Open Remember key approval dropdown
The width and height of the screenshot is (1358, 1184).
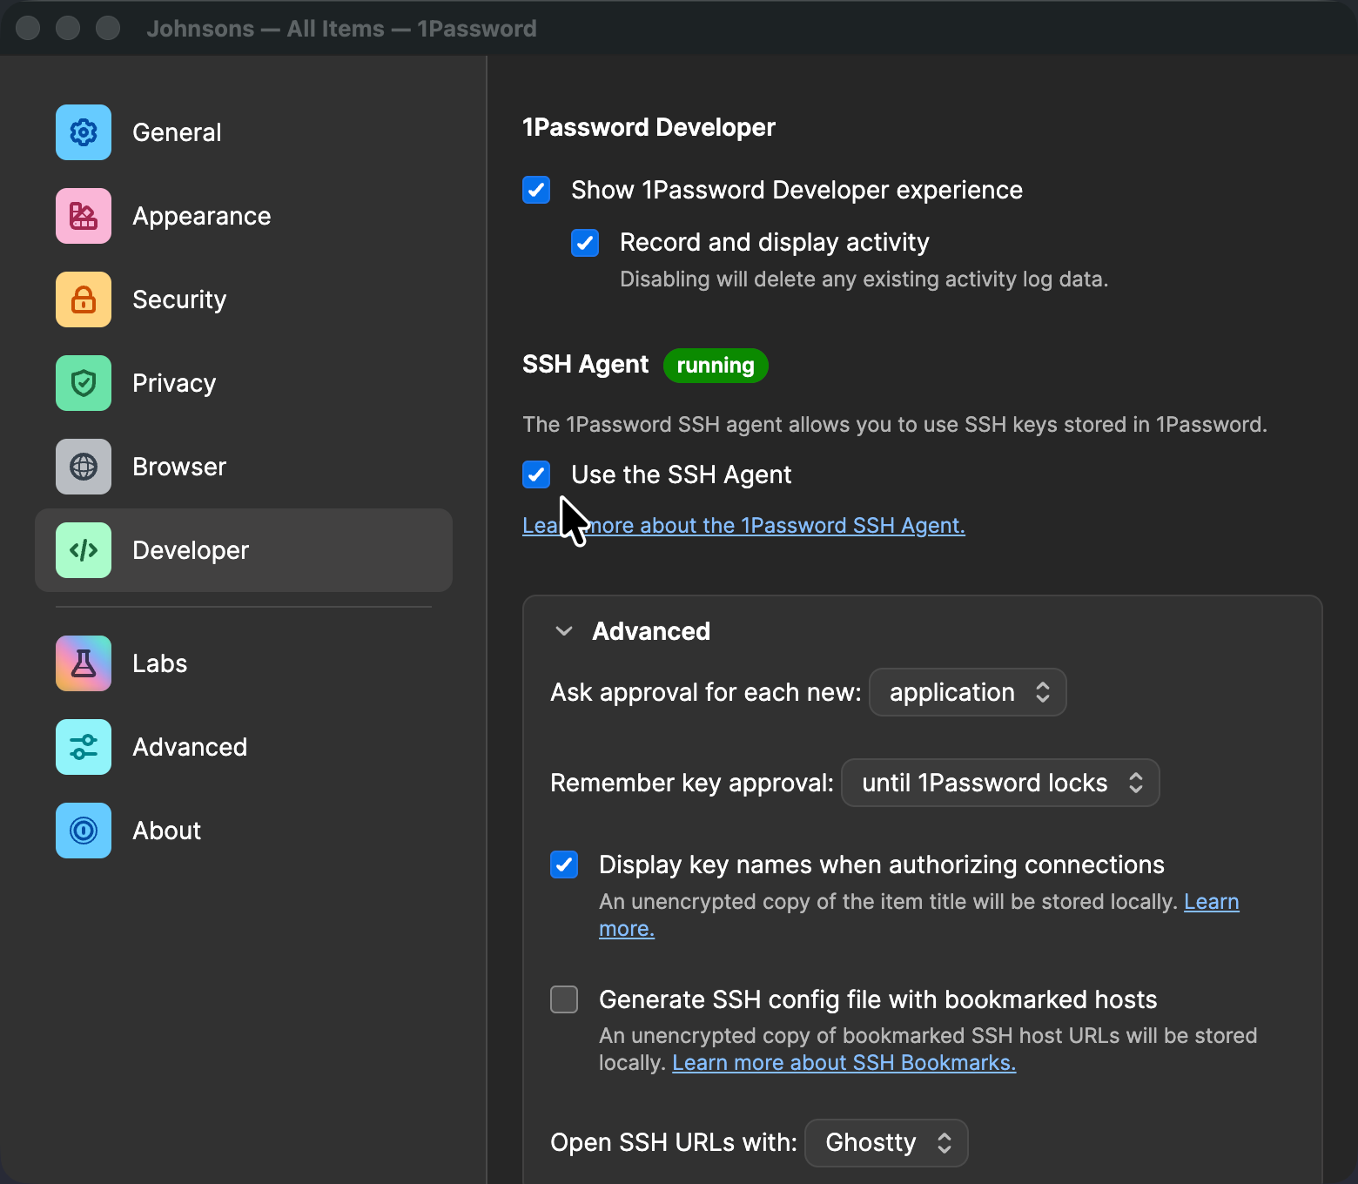point(999,783)
